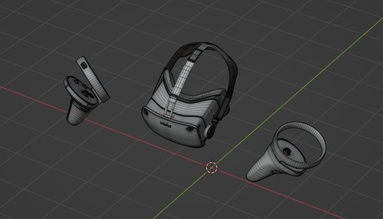Image resolution: width=383 pixels, height=219 pixels.
Task: Select the left Touch controller model
Action: pyautogui.click(x=86, y=91)
